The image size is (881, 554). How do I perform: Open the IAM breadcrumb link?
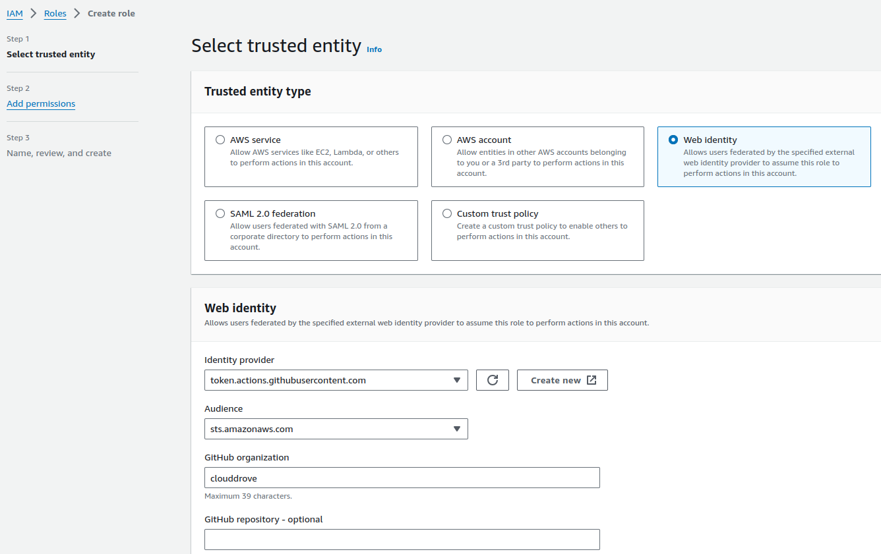[x=15, y=13]
